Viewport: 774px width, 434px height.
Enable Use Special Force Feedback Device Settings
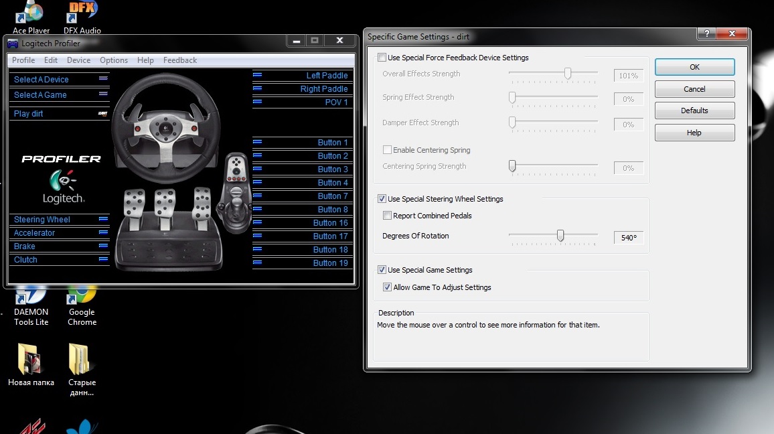click(x=382, y=58)
